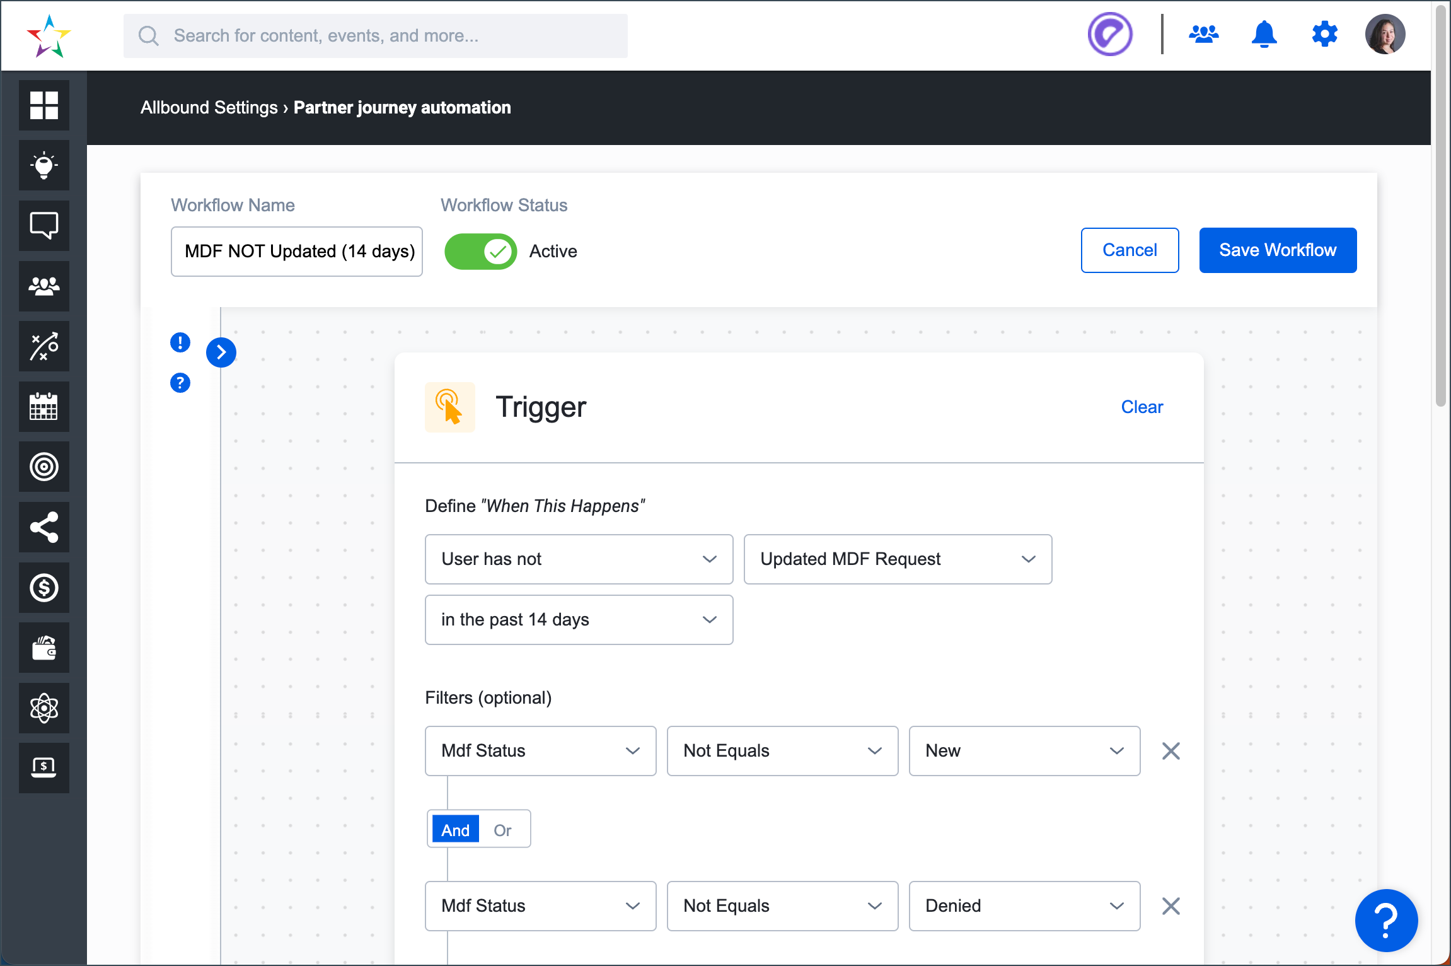Click the page vertical scrollbar
The width and height of the screenshot is (1451, 966).
(x=1440, y=206)
